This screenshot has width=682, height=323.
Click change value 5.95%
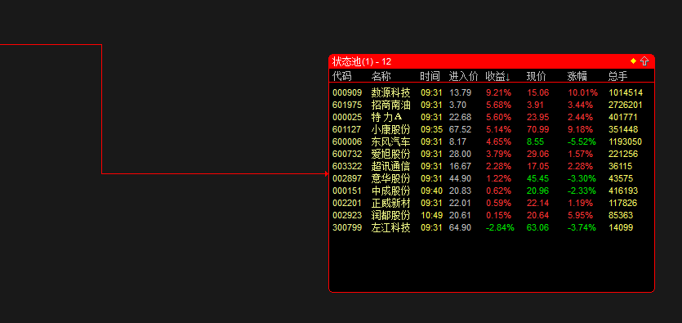(x=580, y=215)
